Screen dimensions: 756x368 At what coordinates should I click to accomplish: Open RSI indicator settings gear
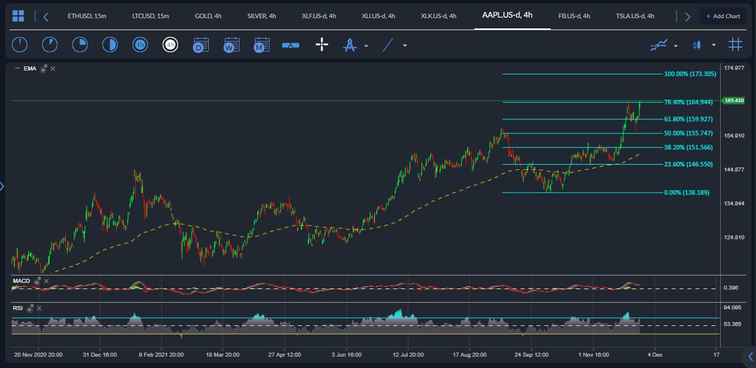30,308
